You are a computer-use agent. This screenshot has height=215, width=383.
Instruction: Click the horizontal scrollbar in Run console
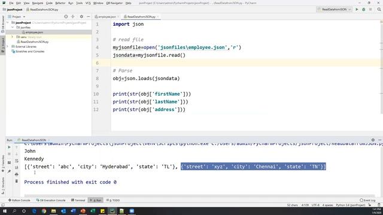[199, 195]
